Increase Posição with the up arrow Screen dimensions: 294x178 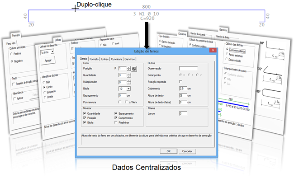pyautogui.click(x=129, y=67)
